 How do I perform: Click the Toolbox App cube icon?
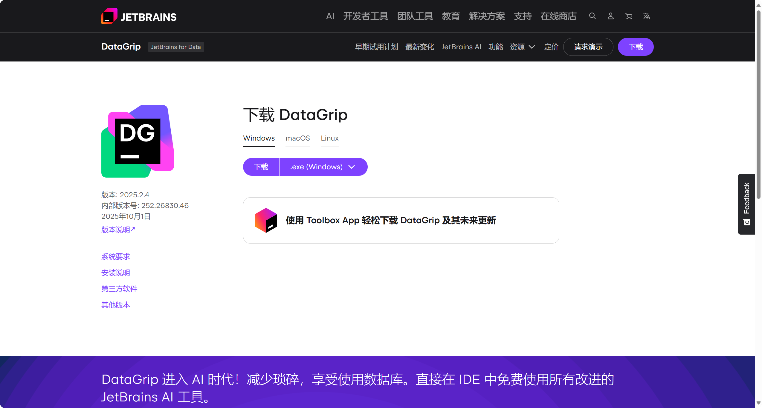point(266,220)
